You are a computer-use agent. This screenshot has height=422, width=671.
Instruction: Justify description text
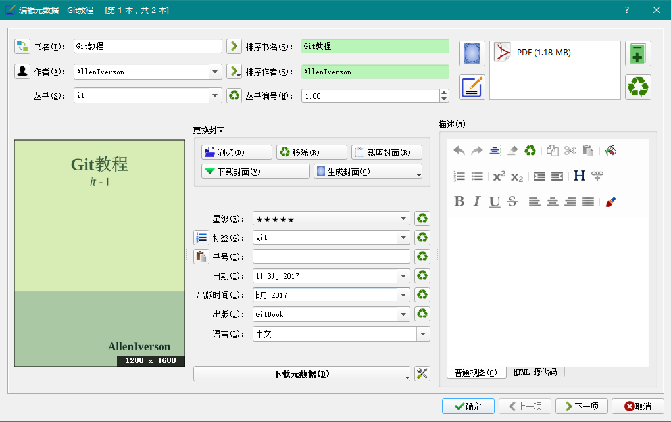[x=588, y=201]
